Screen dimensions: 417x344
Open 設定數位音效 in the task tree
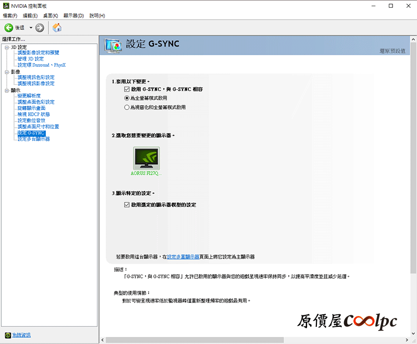(31, 120)
